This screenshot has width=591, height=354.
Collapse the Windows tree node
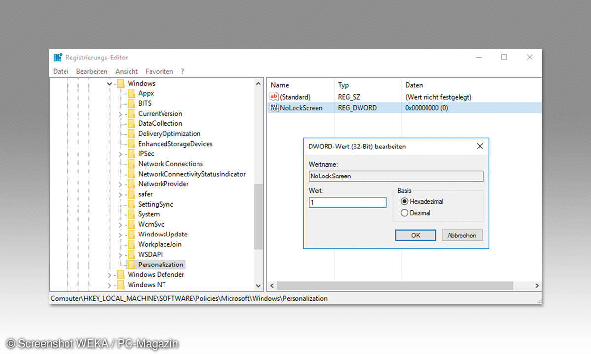pyautogui.click(x=110, y=84)
